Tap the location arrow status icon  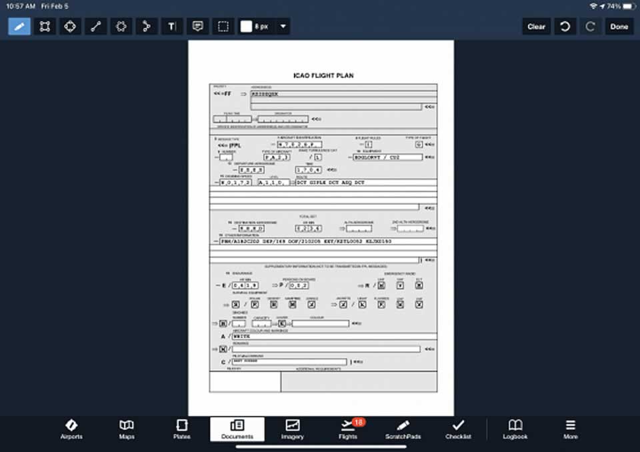point(602,6)
